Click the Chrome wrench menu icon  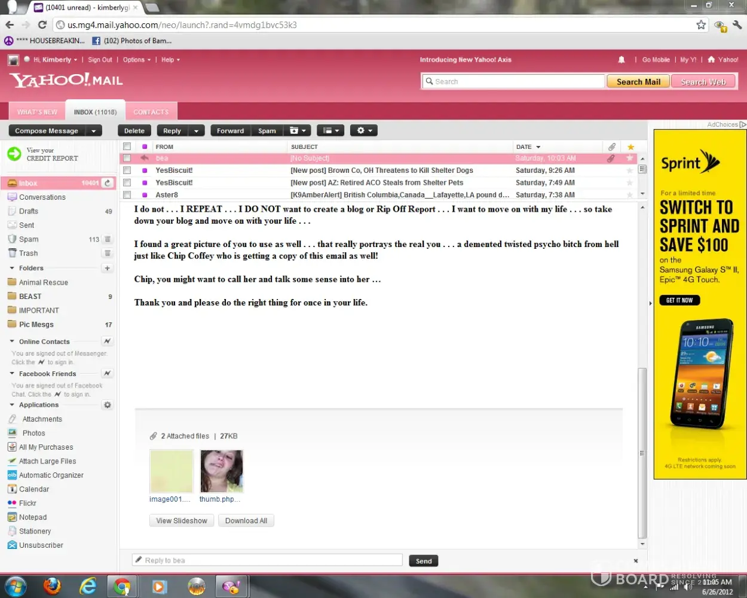737,25
